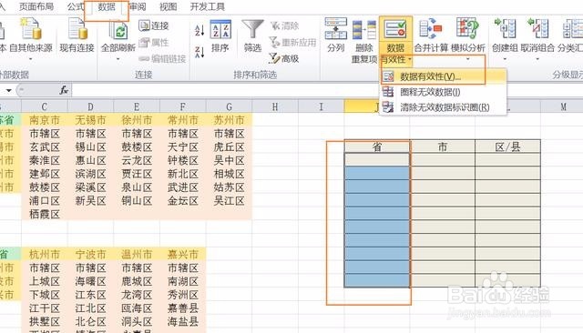Click the 属性 properties button

[x=154, y=43]
